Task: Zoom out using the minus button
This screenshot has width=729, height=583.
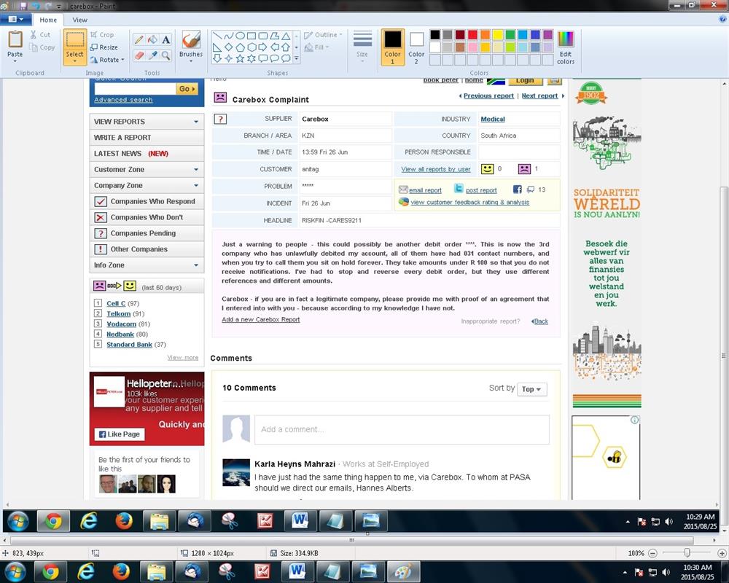Action: (652, 553)
